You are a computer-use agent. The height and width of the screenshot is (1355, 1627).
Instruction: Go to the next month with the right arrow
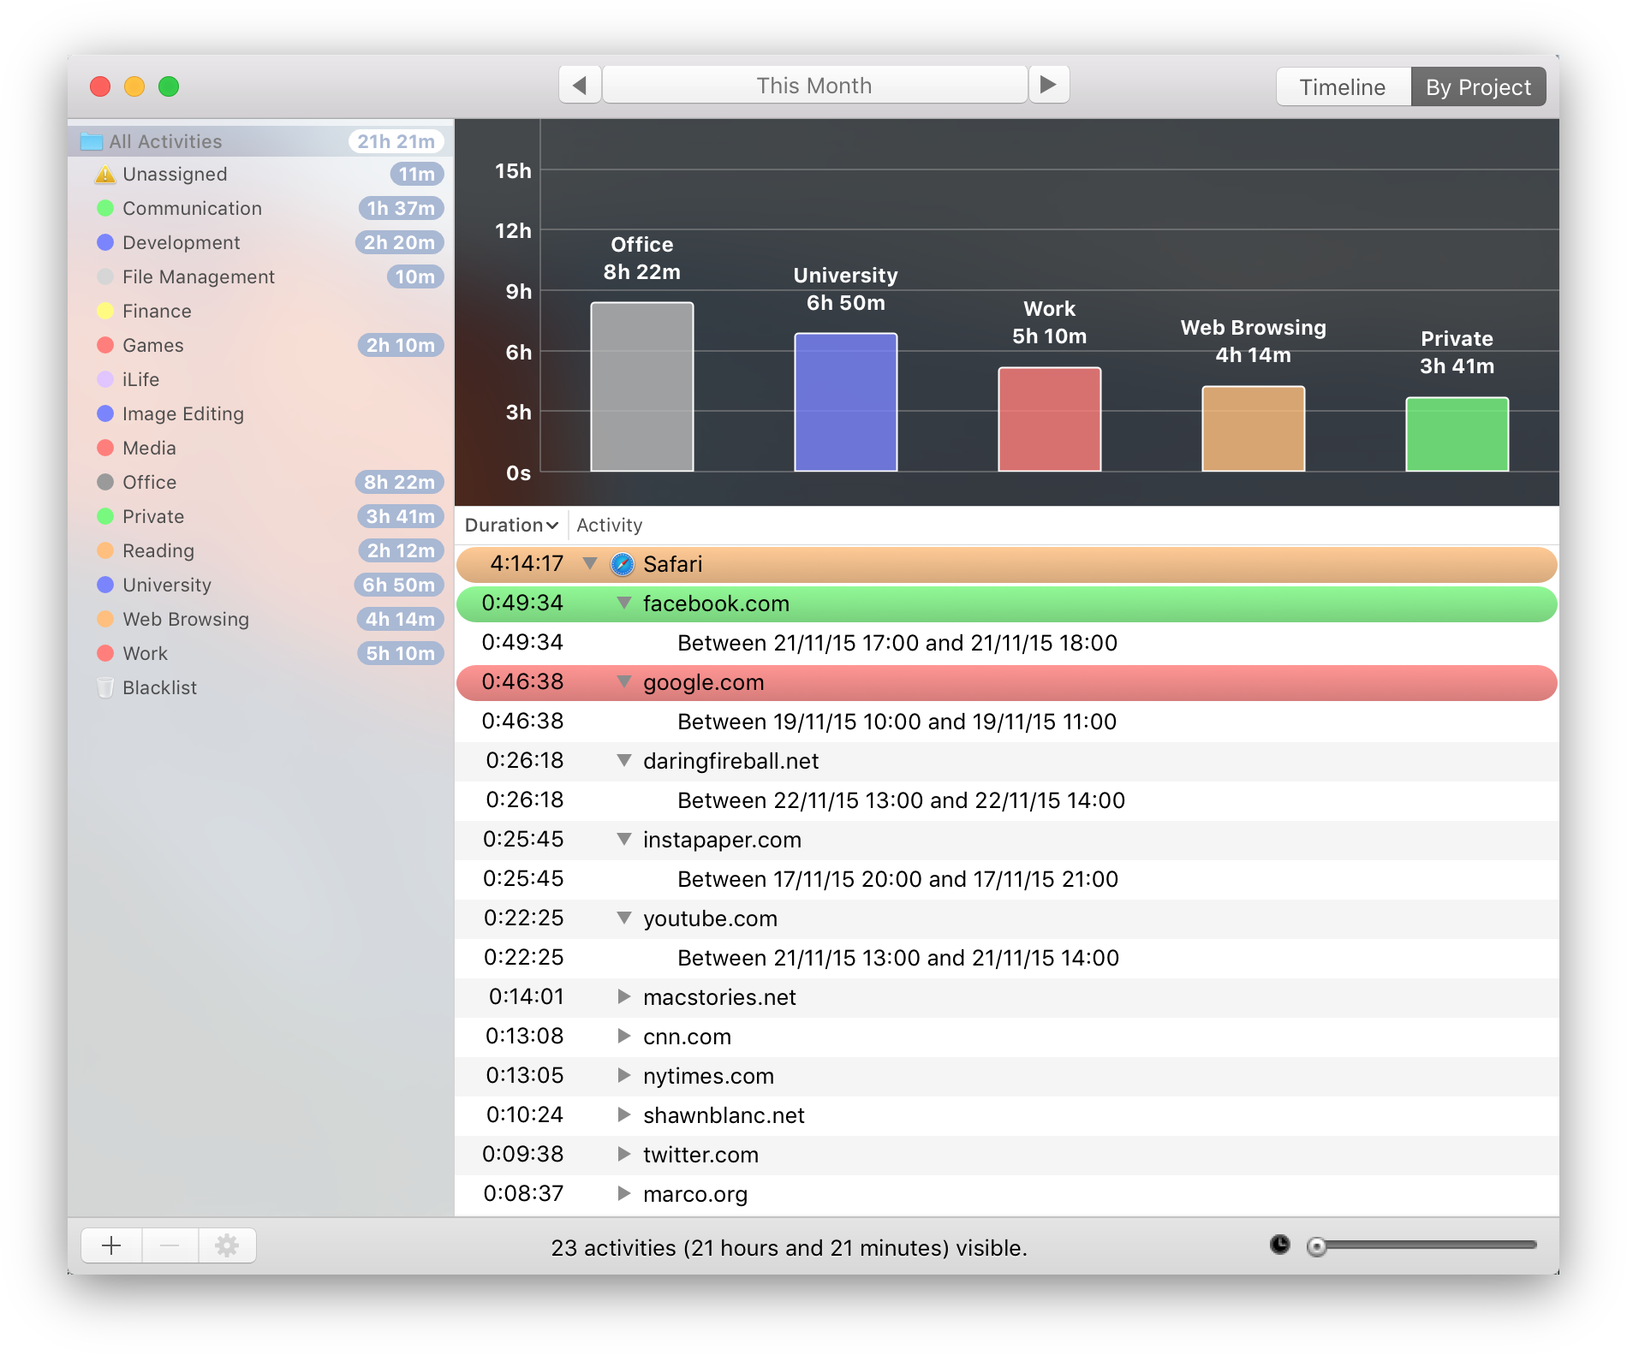click(1048, 86)
